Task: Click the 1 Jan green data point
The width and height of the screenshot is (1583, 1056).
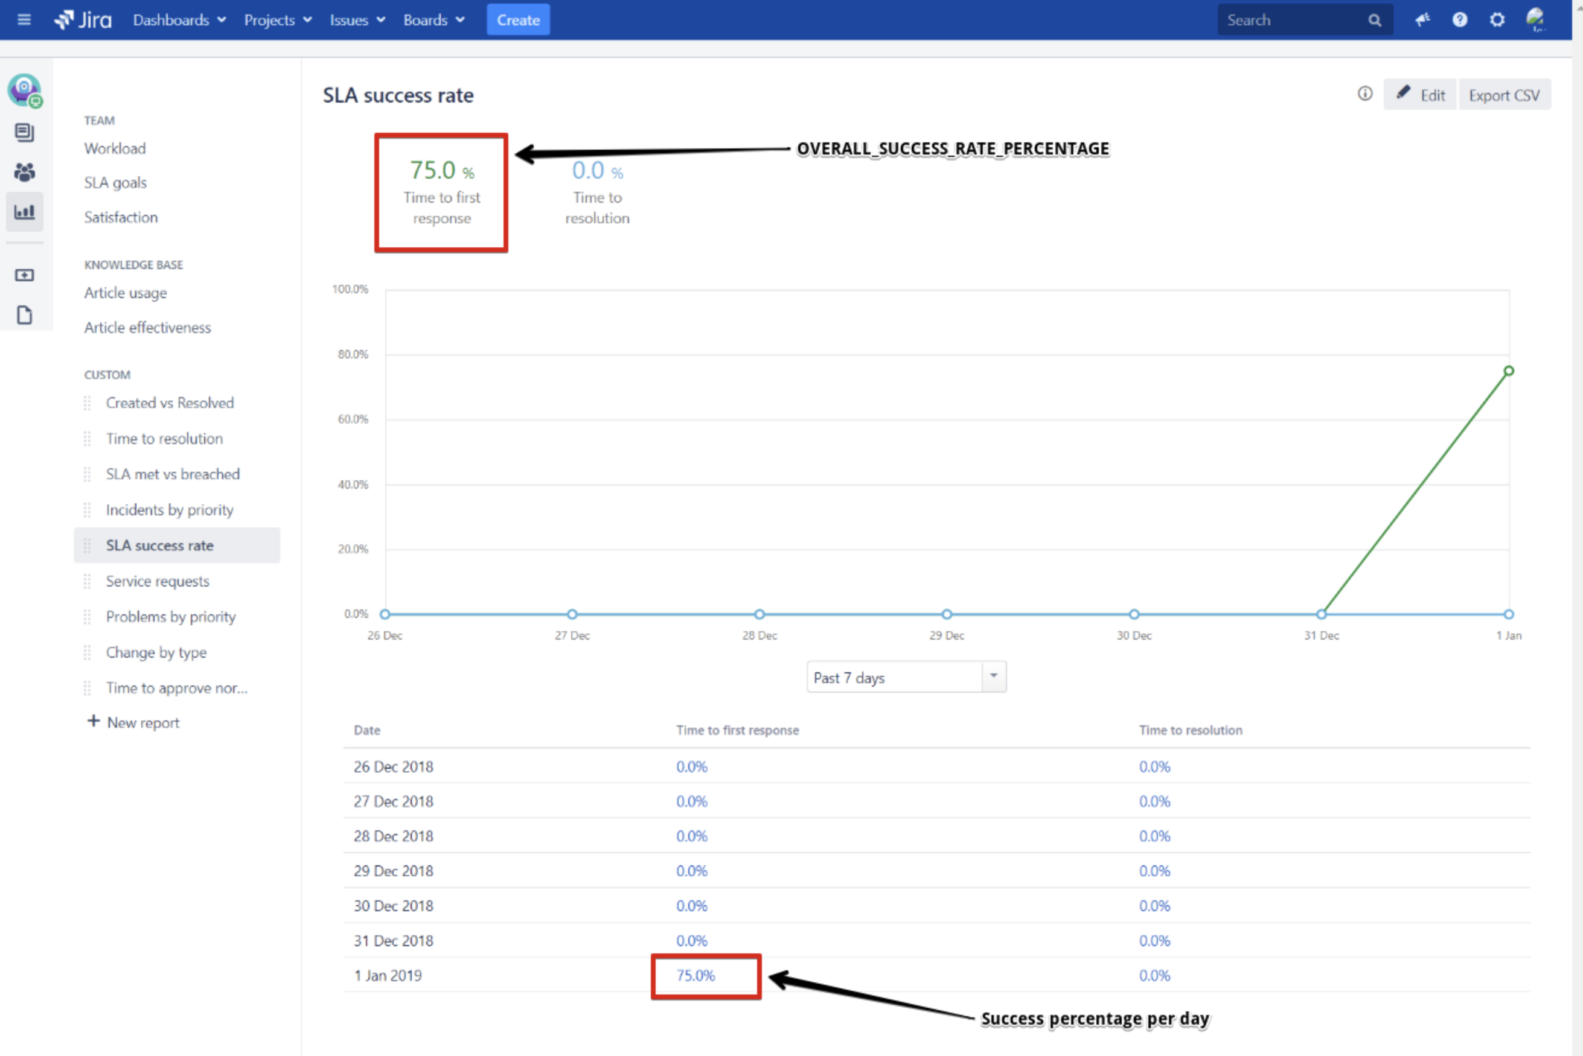Action: pos(1508,371)
